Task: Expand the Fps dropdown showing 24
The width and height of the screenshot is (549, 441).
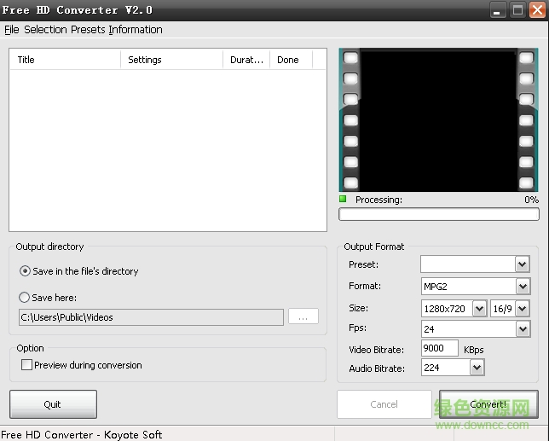Action: pos(523,329)
